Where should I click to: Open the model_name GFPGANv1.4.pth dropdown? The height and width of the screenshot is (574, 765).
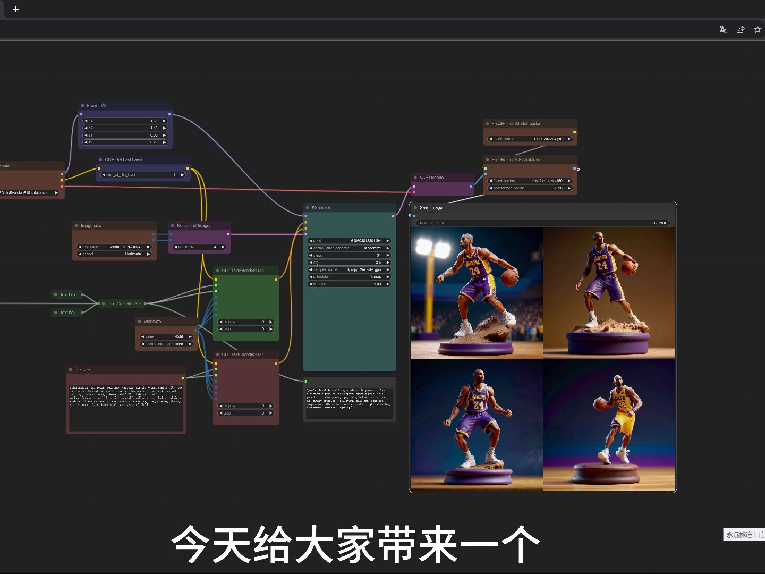tap(530, 139)
